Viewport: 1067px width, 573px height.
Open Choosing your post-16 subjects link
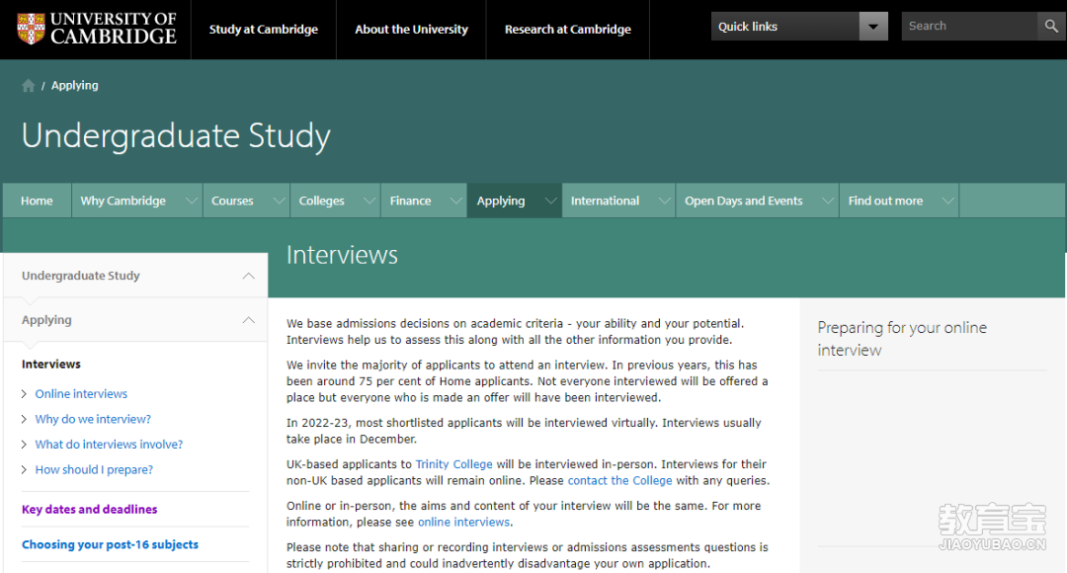[110, 544]
